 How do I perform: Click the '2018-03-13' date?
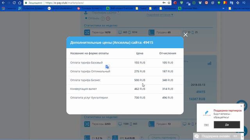click(x=198, y=85)
